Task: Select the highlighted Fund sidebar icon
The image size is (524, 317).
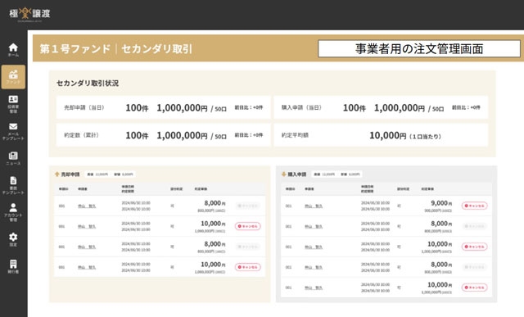Action: tap(13, 77)
